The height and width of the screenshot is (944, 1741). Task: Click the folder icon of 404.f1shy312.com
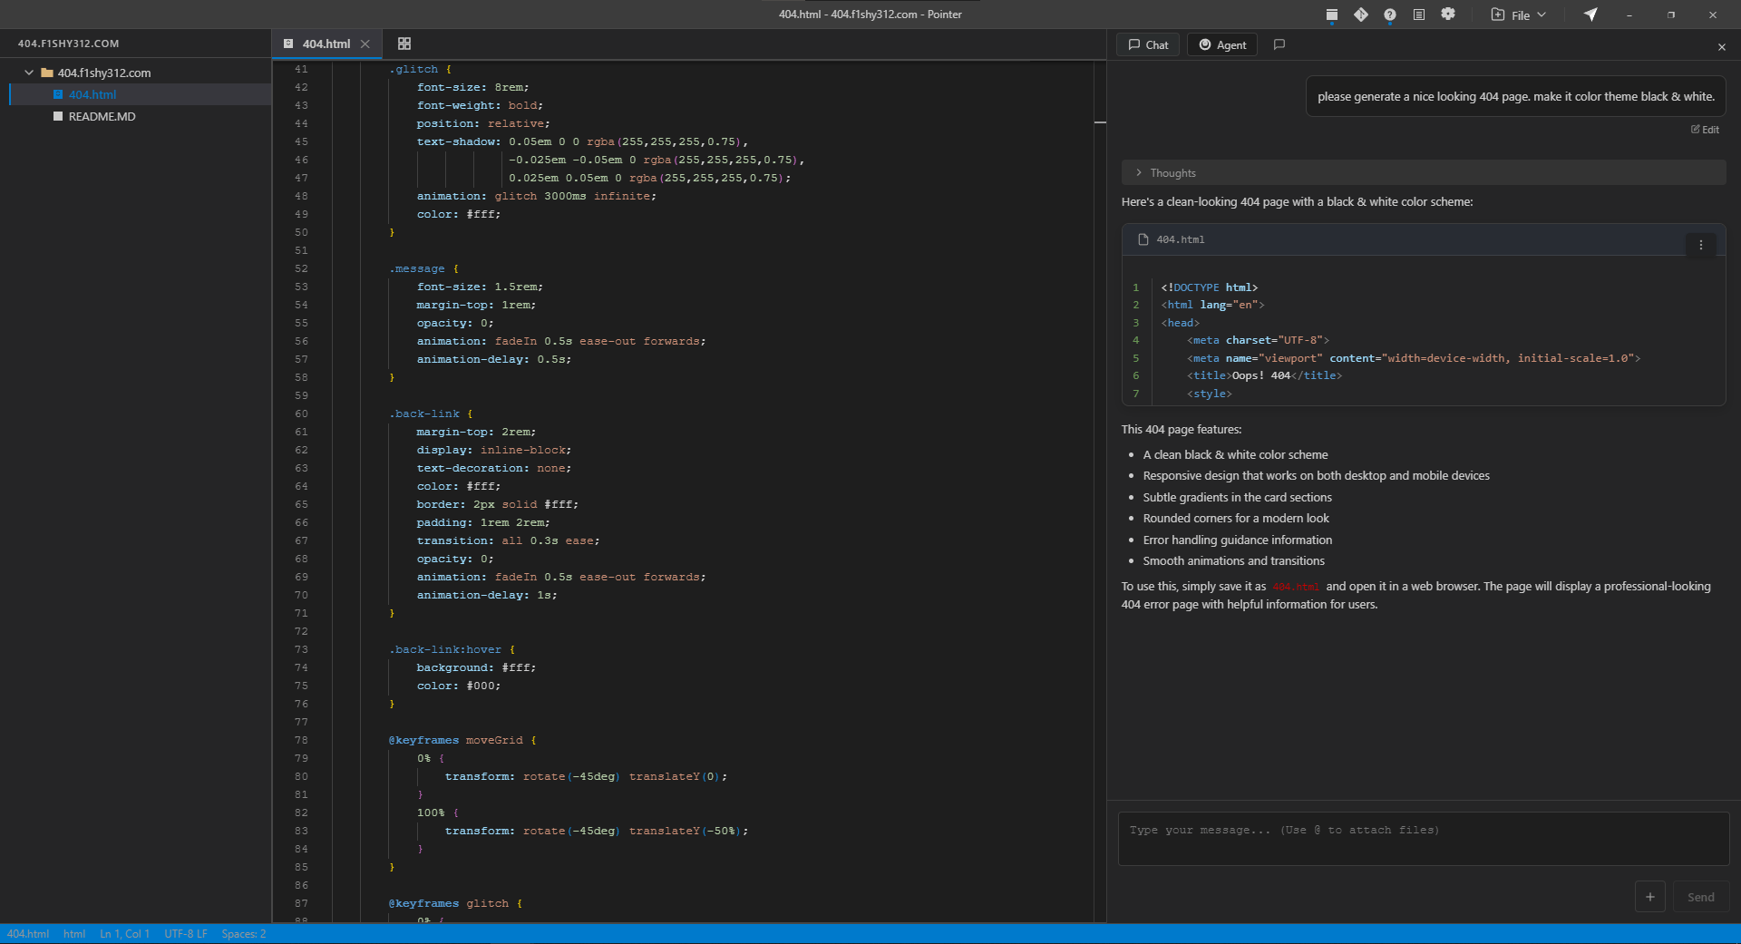pyautogui.click(x=47, y=73)
